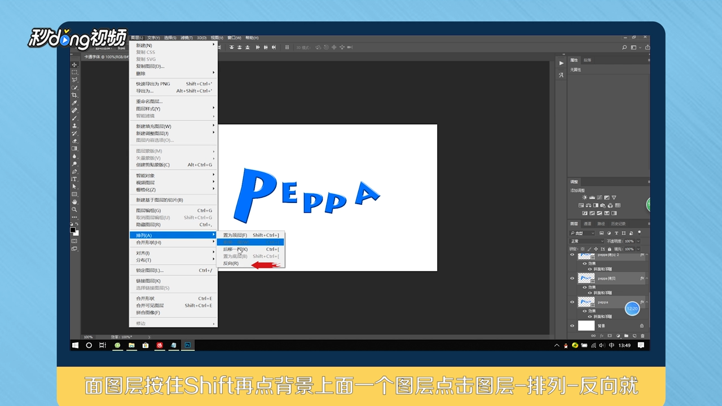Choose 后移一层(K) in submenu
The image size is (722, 406).
click(251, 249)
